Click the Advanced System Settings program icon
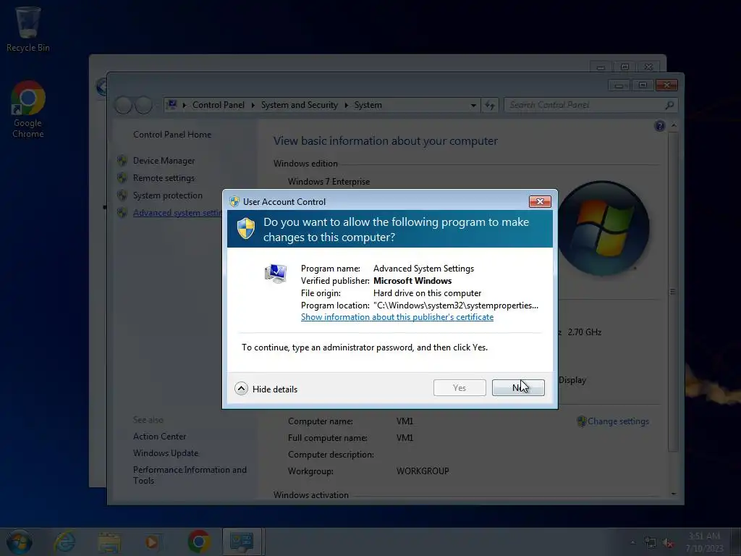Screen dimensions: 741x556 [276, 273]
